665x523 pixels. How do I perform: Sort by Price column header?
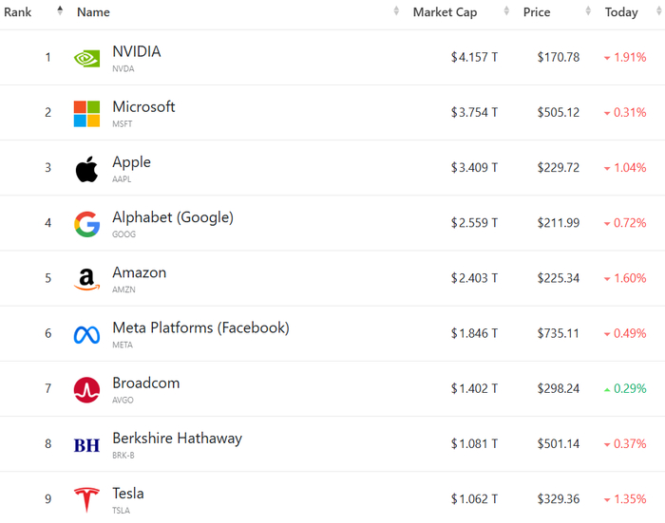coord(536,12)
